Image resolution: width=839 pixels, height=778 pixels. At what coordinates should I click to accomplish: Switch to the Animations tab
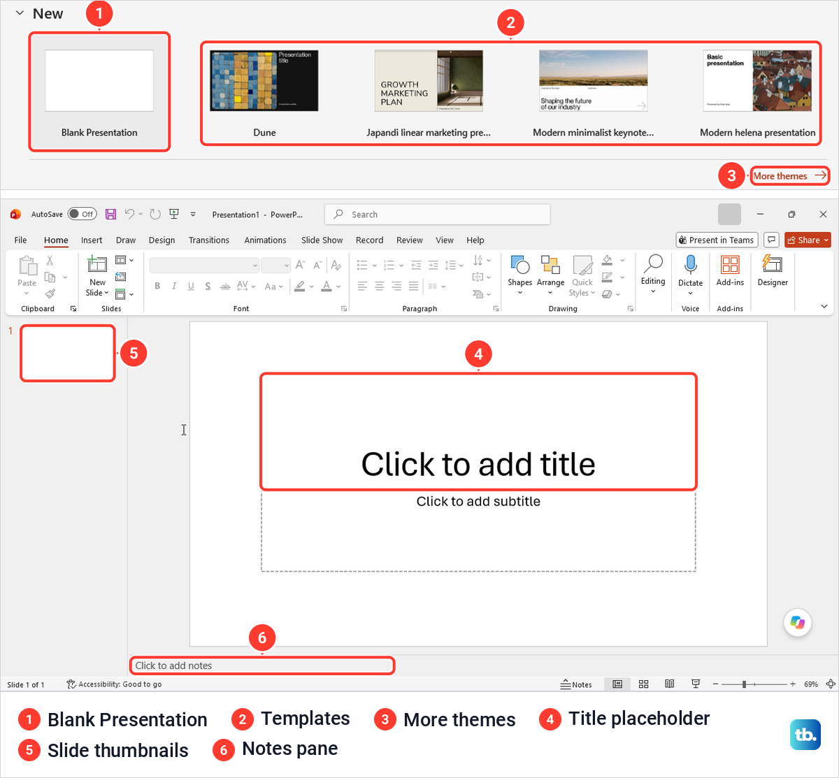tap(265, 240)
